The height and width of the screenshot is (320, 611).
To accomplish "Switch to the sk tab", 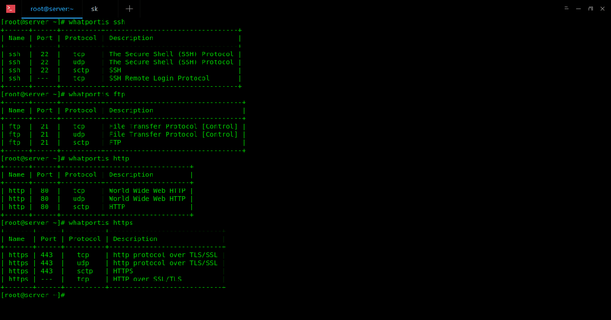I will 95,9.
